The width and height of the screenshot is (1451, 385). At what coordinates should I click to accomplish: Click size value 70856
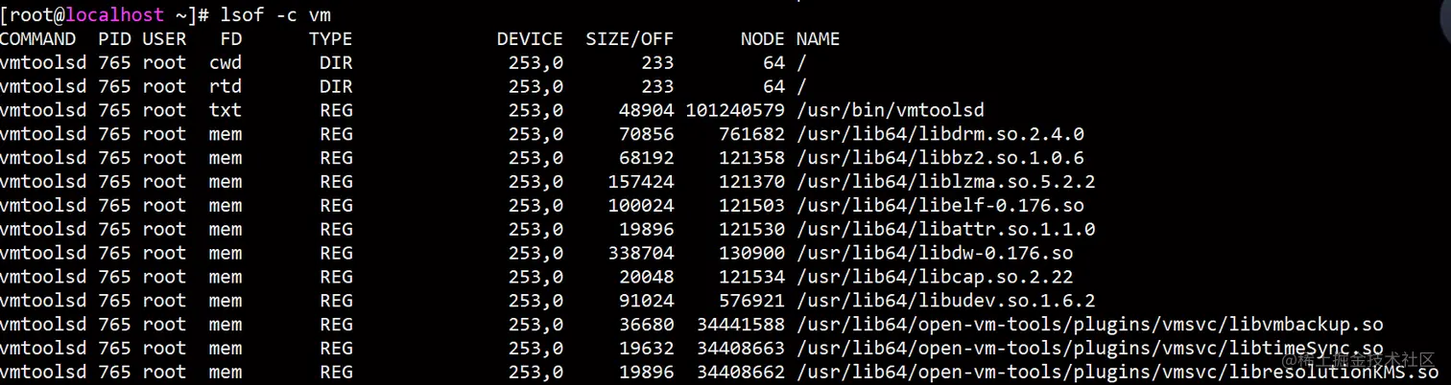[x=646, y=135]
